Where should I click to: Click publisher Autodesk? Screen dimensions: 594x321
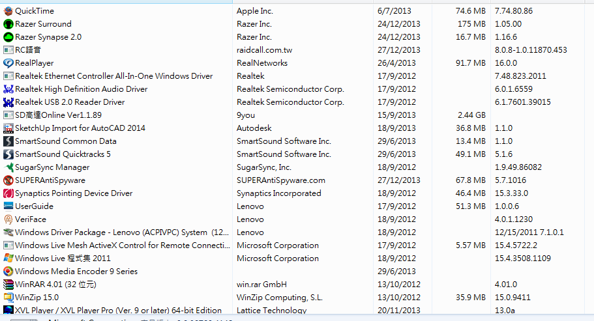point(254,128)
